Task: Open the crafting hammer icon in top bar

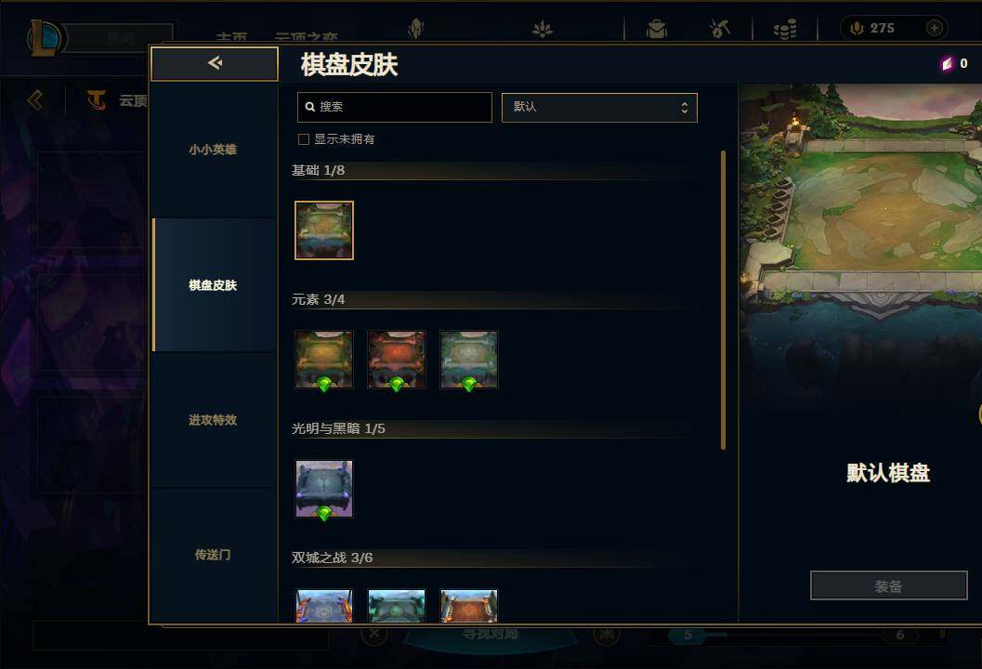Action: (x=720, y=29)
